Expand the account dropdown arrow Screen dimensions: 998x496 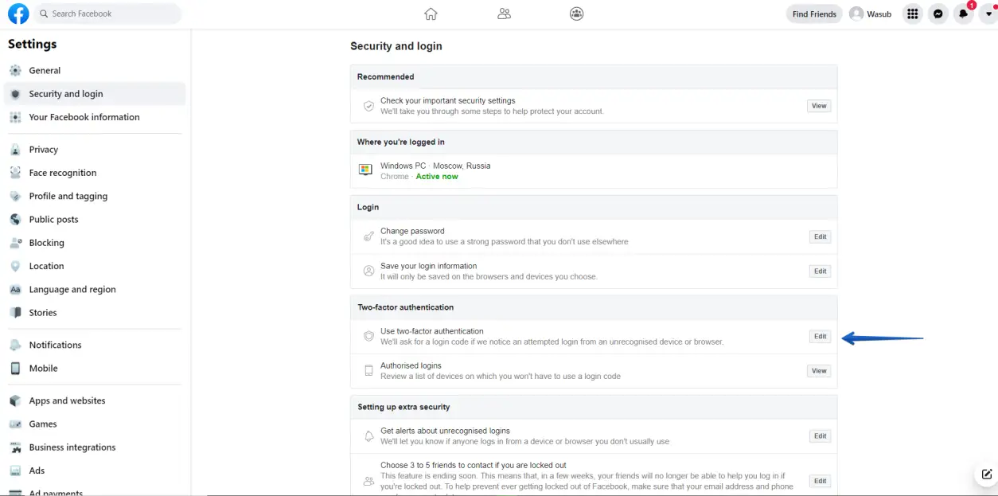coord(988,14)
